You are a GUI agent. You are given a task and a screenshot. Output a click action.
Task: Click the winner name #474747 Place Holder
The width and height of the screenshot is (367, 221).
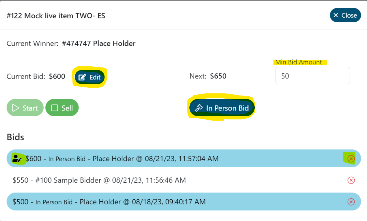[98, 44]
